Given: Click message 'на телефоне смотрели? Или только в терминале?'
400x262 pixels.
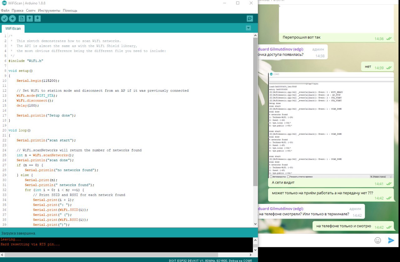Looking at the screenshot, I should 303,214.
